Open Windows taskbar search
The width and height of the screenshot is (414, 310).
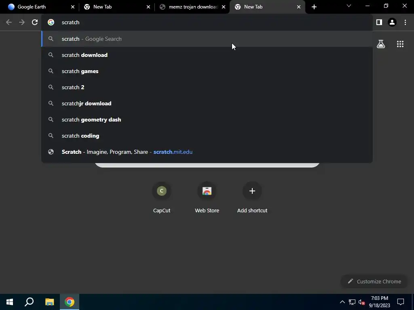tap(29, 302)
